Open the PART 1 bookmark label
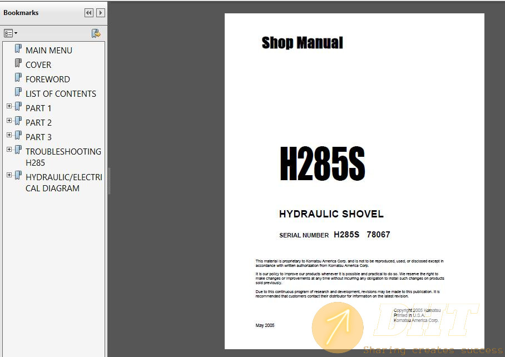Viewport: 505px width, 357px height. (38, 108)
